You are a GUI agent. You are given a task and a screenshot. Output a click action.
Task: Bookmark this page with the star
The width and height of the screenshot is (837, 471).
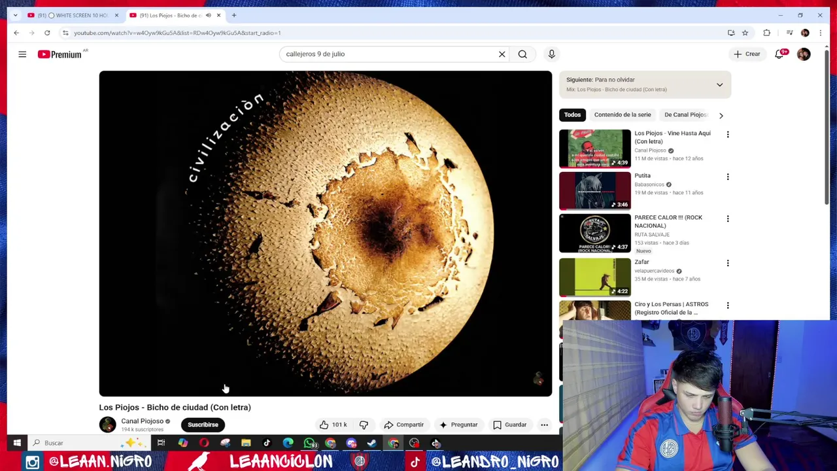745,33
